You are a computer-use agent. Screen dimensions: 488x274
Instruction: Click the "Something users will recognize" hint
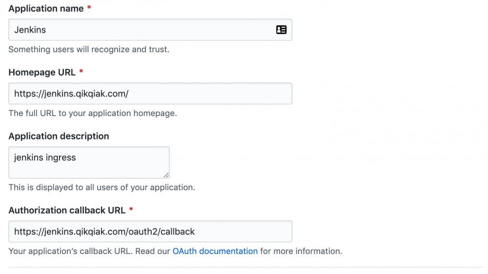point(89,50)
